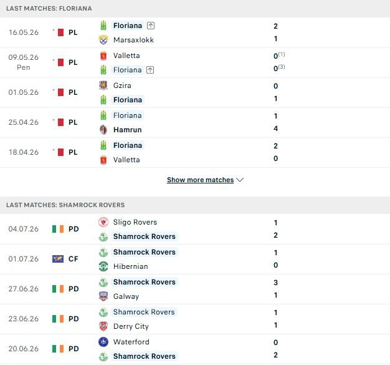390x365 pixels.
Task: Click advancing arrow icon beside Floriana vs Marsaxlokk
Action: click(151, 26)
